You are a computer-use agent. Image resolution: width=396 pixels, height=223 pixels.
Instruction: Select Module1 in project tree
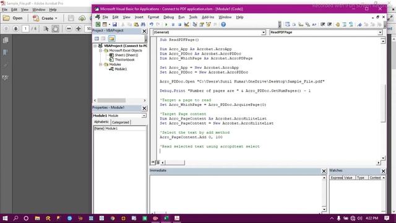coord(121,69)
